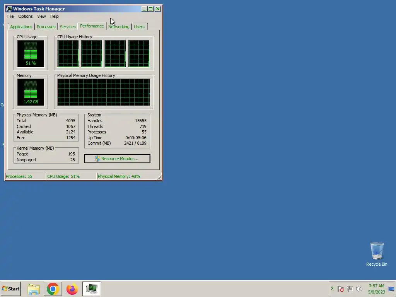Click the second CPU Usage History graph
The image size is (396, 297).
coord(92,53)
